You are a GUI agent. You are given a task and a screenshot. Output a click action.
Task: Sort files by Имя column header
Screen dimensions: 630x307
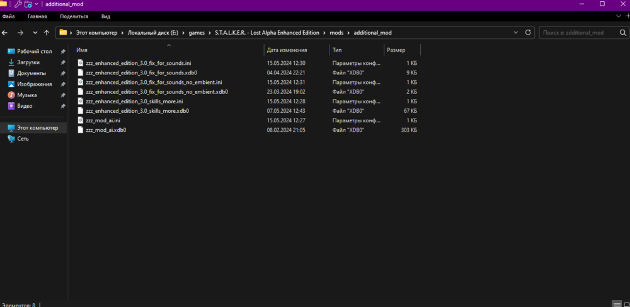coord(82,50)
